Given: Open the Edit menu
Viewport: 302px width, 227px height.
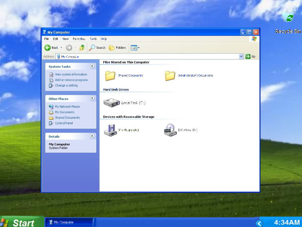Looking at the screenshot, I should tap(56, 39).
